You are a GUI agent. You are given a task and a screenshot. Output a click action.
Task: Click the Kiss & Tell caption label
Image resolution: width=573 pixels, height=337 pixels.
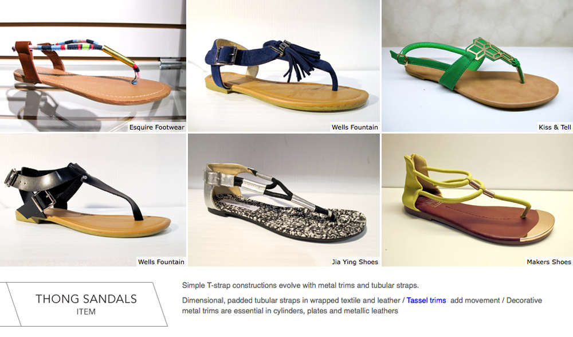click(x=554, y=127)
